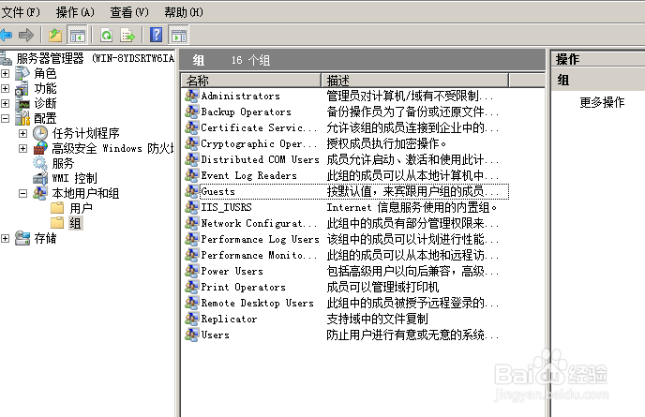Open the 查看(V) menu
This screenshot has height=417, width=645.
(x=129, y=12)
